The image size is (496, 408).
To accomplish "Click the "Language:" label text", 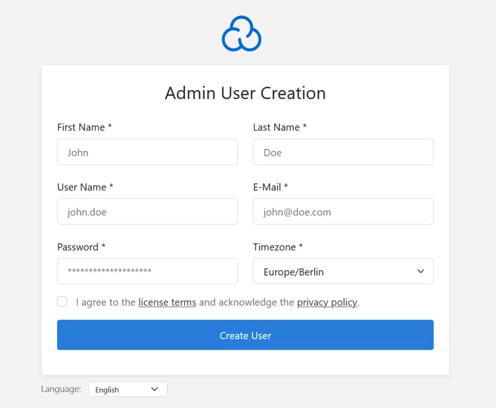I will (x=61, y=389).
